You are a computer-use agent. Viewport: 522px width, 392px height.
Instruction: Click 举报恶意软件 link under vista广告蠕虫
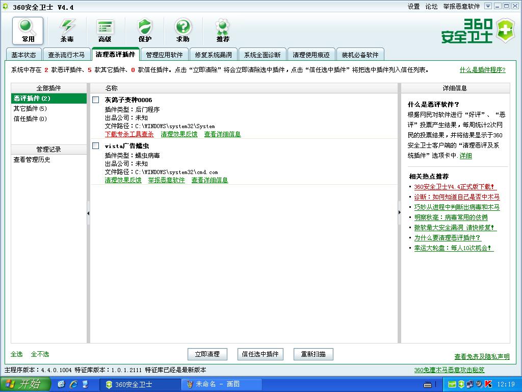click(167, 180)
